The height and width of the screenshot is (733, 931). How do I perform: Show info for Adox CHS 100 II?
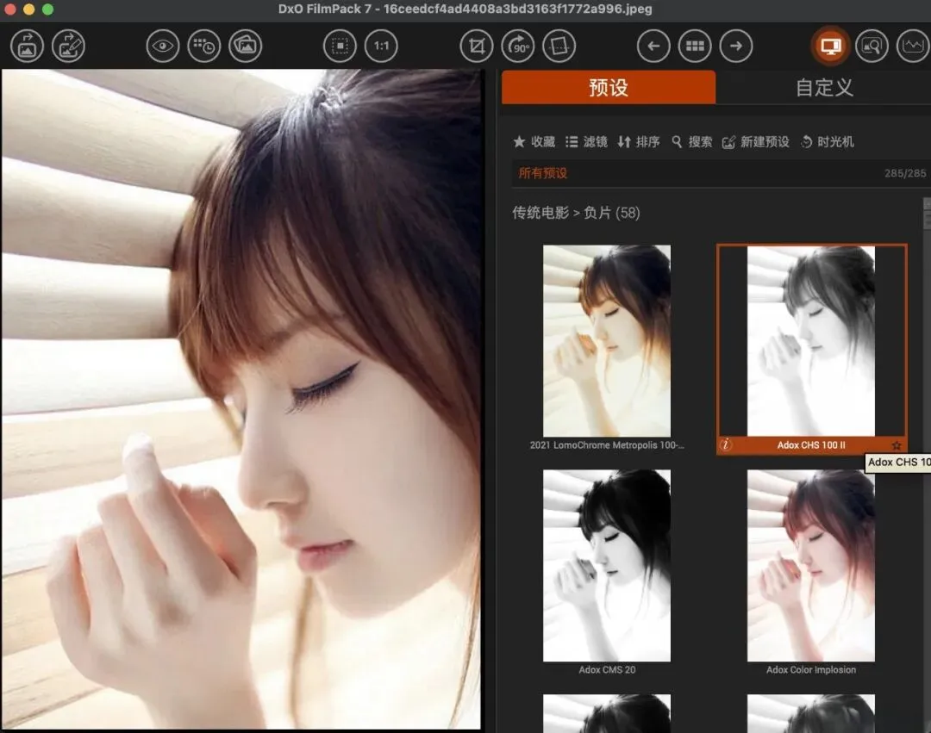point(726,444)
